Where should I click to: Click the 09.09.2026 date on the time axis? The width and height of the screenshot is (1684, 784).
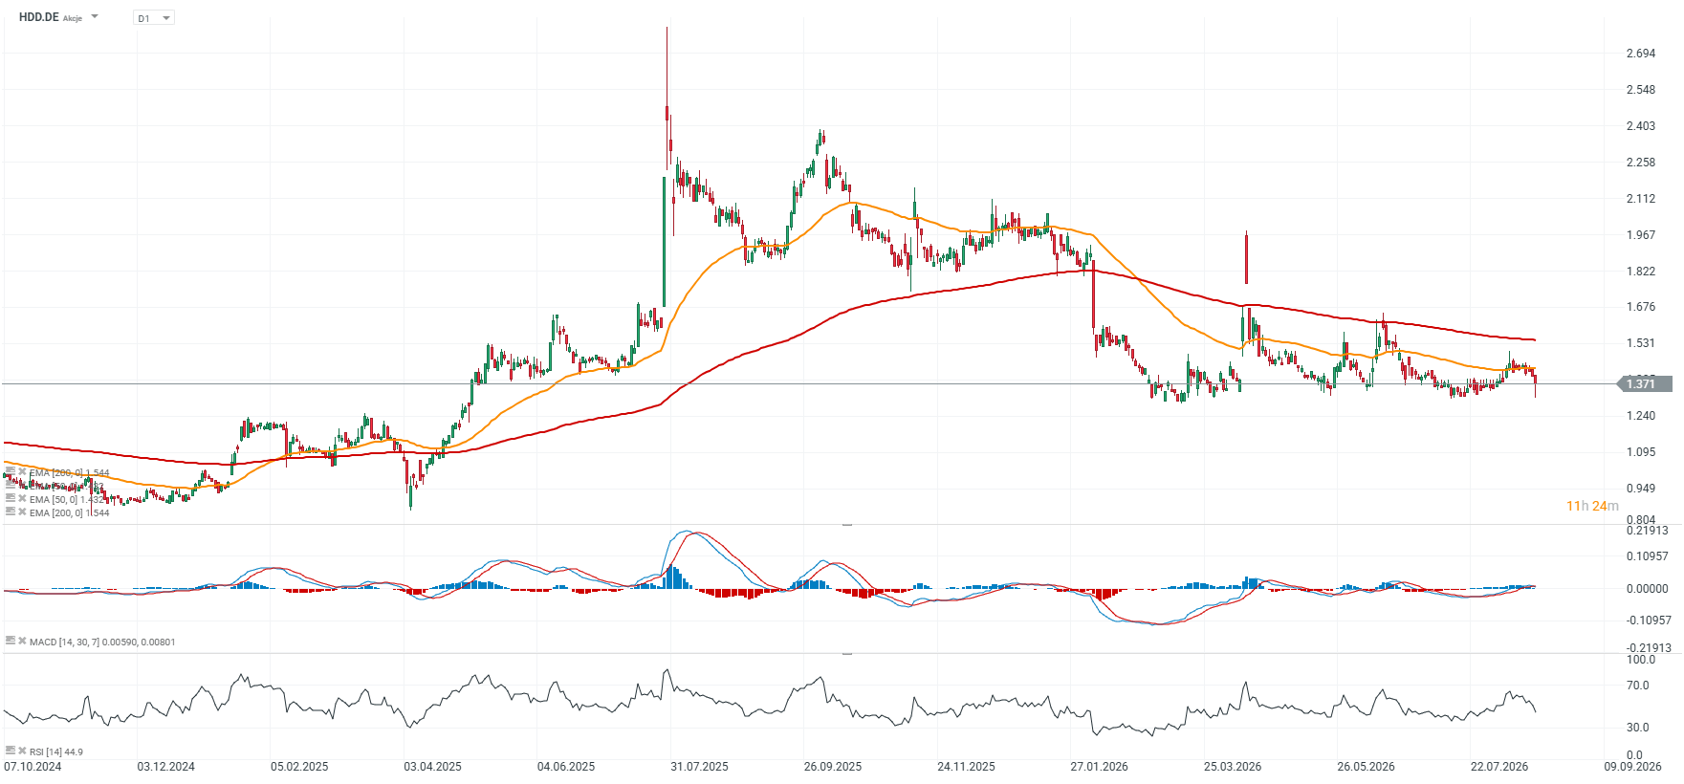click(1632, 767)
